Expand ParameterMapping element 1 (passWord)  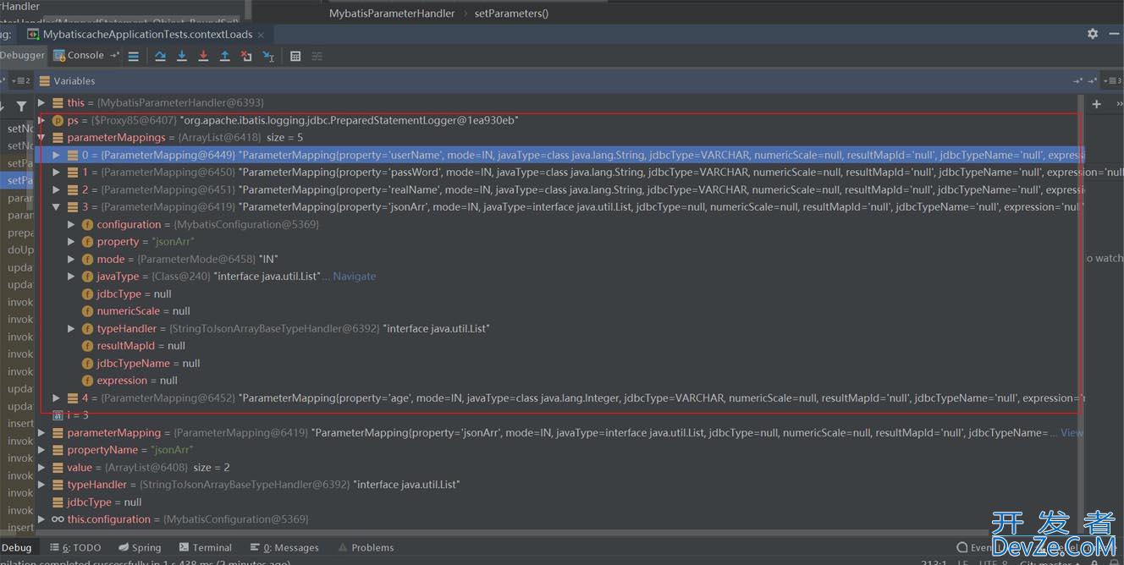coord(56,172)
